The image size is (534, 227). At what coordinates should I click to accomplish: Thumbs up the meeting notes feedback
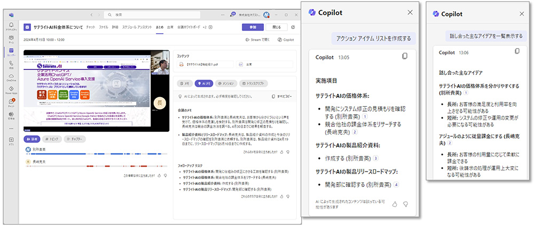tap(281, 152)
